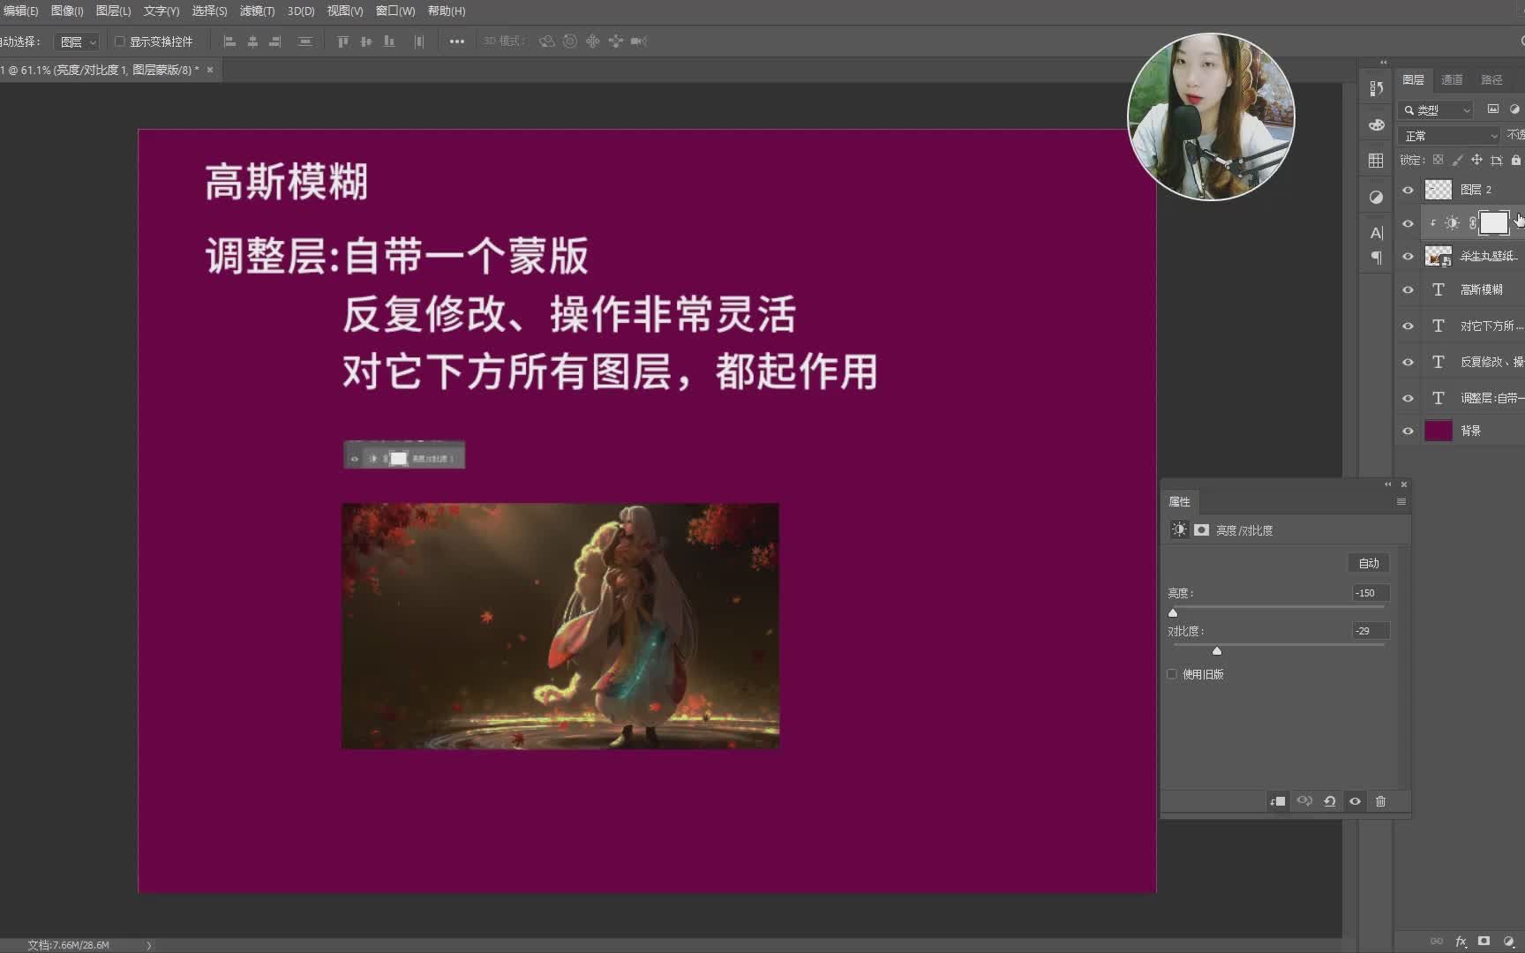This screenshot has width=1525, height=953.
Task: Click the align bottom edges icon
Action: [389, 41]
